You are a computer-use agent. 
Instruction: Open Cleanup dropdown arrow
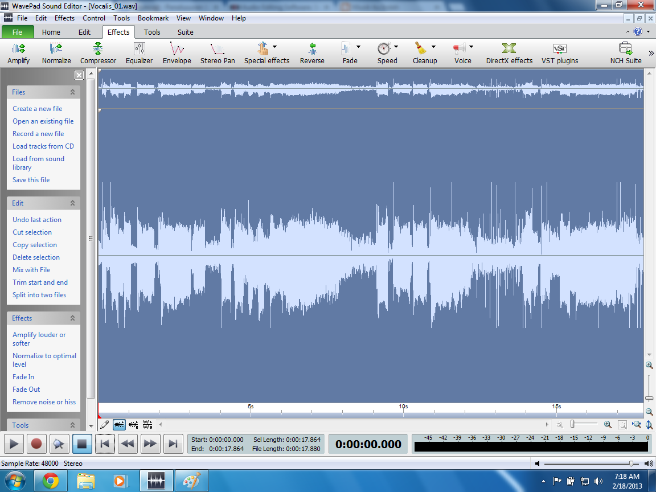point(433,47)
